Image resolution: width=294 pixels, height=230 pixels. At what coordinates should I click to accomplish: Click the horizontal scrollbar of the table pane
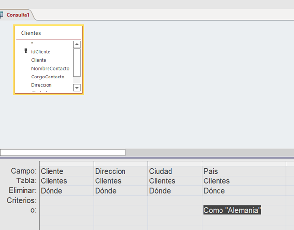(x=63, y=153)
